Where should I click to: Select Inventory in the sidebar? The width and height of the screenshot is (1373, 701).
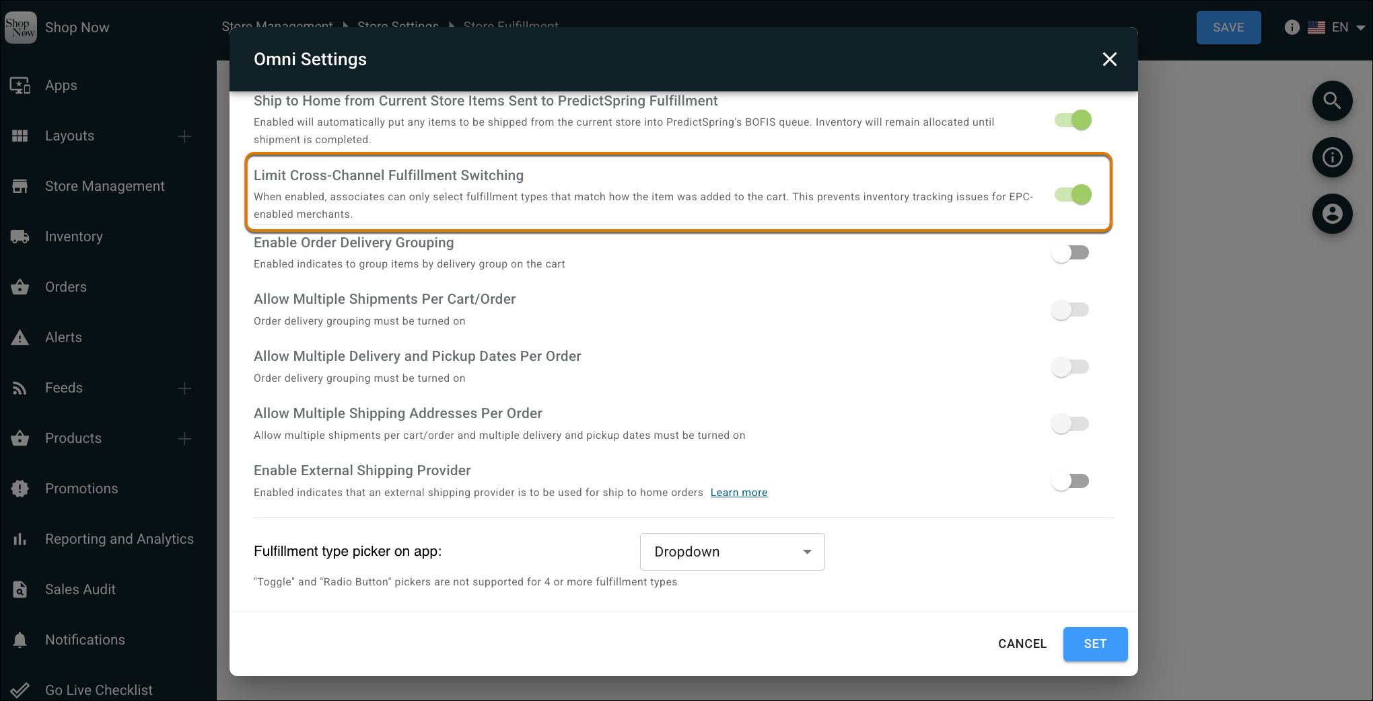click(74, 237)
